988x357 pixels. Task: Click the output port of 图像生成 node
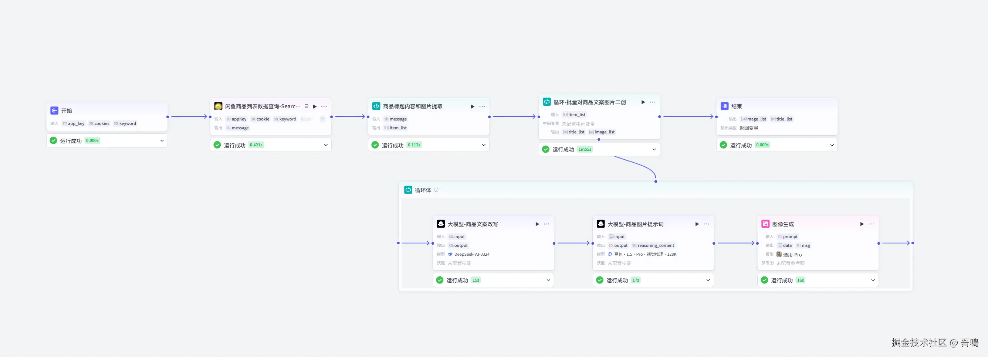click(x=879, y=243)
